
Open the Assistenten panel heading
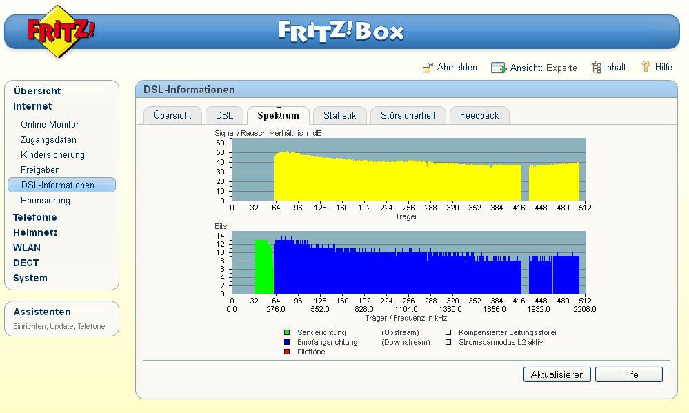[42, 312]
